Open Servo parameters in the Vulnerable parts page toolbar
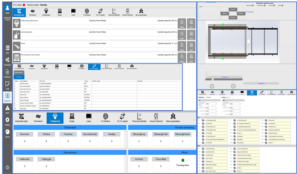Viewport: 297px width, 174px height. click(141, 12)
